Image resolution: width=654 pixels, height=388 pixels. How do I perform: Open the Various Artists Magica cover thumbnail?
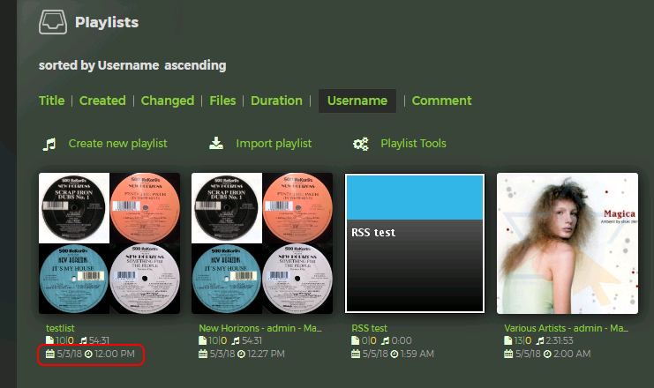(568, 242)
